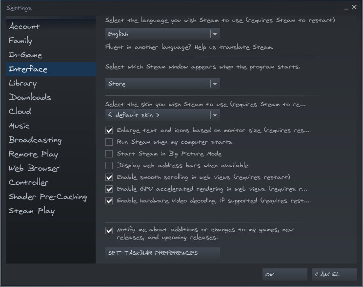The height and width of the screenshot is (287, 363).
Task: Select Shader Pre-Caching in the sidebar
Action: (47, 197)
